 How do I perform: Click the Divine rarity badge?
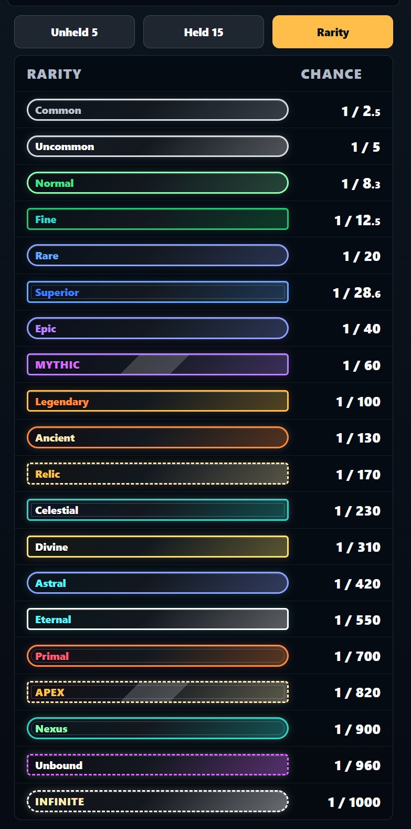157,547
